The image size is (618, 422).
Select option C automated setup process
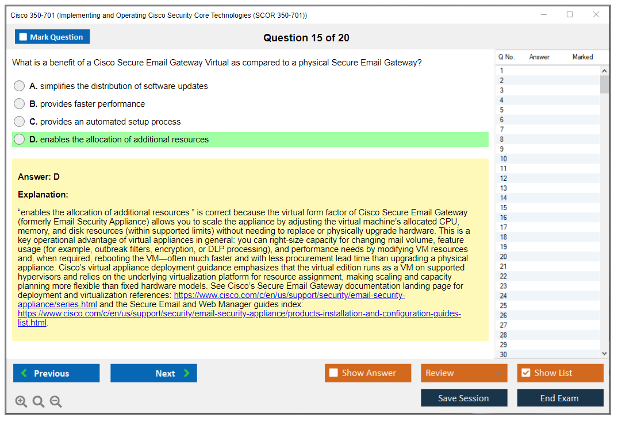pyautogui.click(x=20, y=122)
